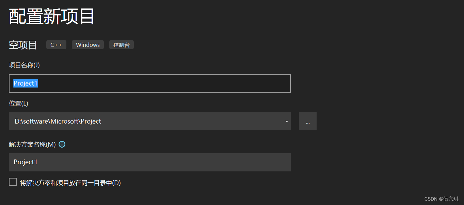Screen dimensions: 464x205
Task: Click the C++ tag badge
Action: (56, 45)
